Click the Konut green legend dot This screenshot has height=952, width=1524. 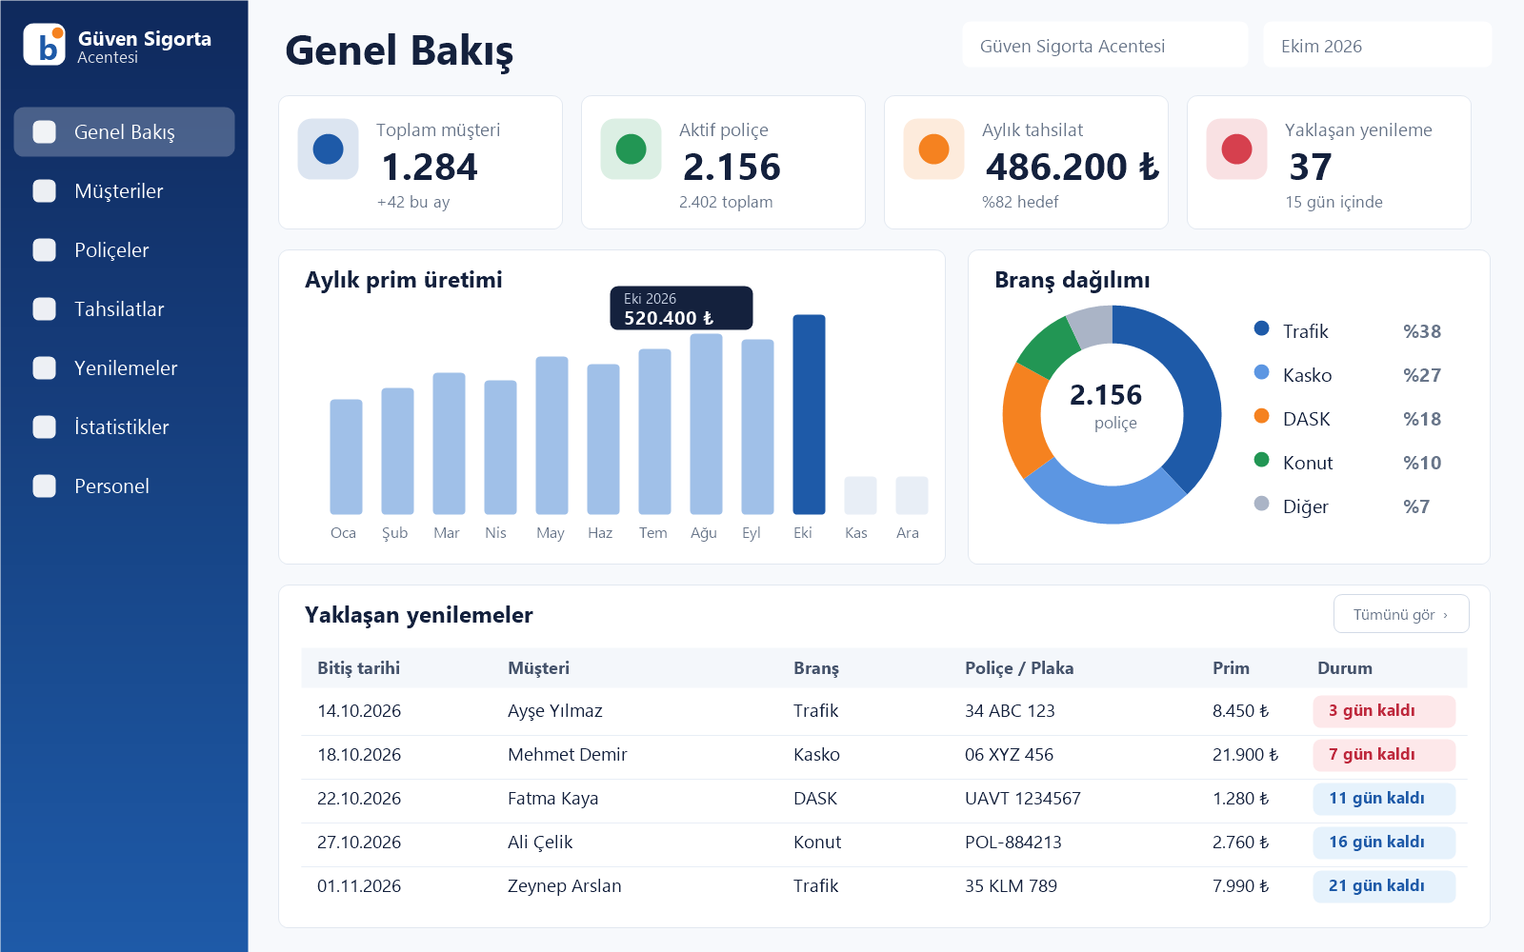tap(1262, 460)
